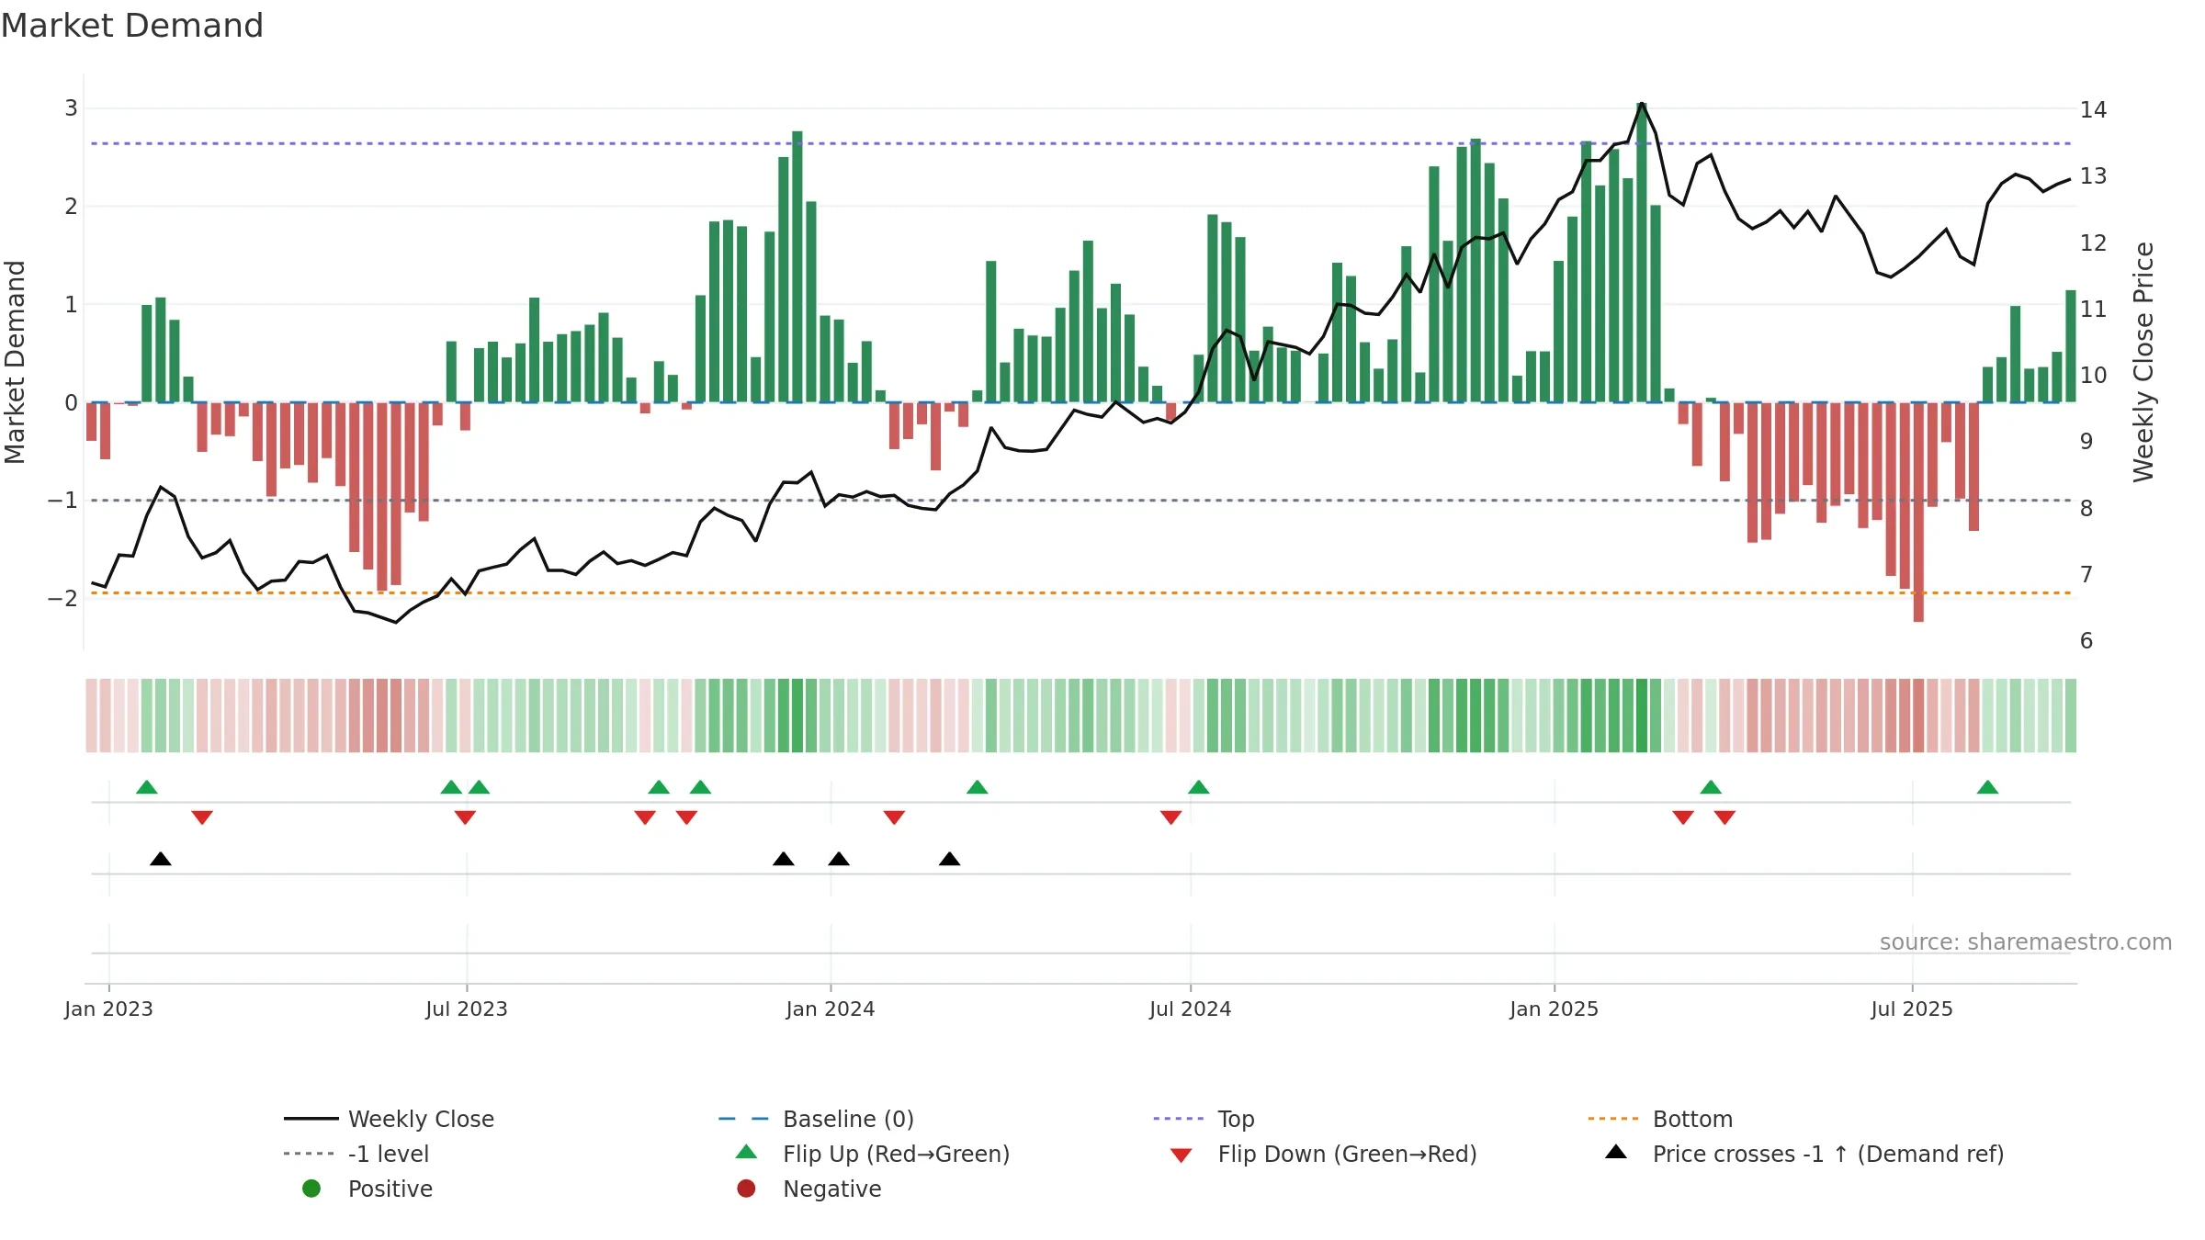This screenshot has height=1240, width=2205.
Task: Select the black triangle marker nearest Jan 2023
Action: (x=161, y=859)
